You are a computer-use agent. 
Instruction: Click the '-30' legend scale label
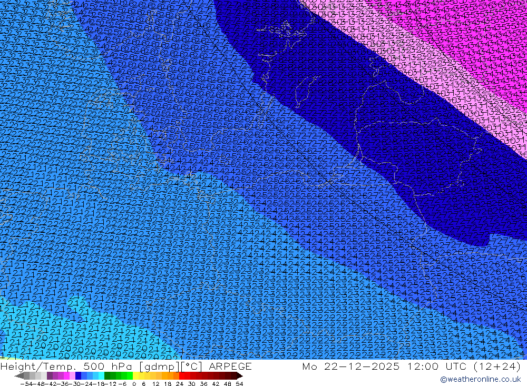click(75, 384)
